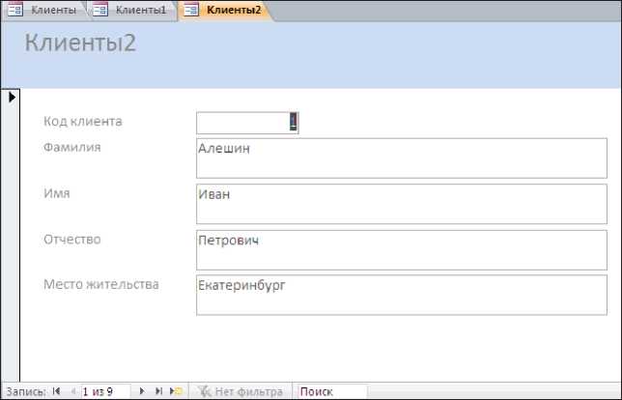This screenshot has width=622, height=400.
Task: Click the form icon on Клиенты1 tab
Action: [100, 10]
